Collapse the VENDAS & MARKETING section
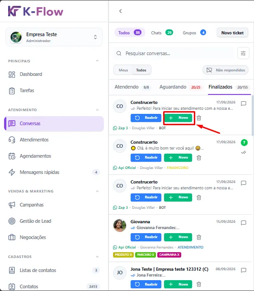This screenshot has width=254, height=291. [x=97, y=191]
